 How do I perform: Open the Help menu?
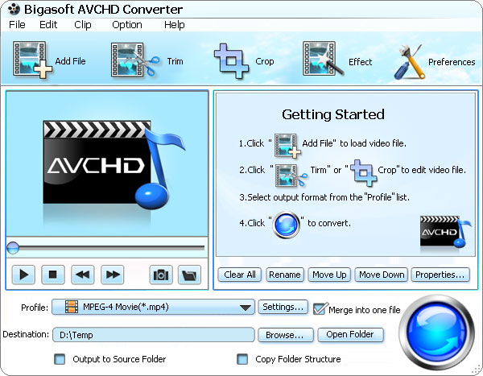pos(175,25)
